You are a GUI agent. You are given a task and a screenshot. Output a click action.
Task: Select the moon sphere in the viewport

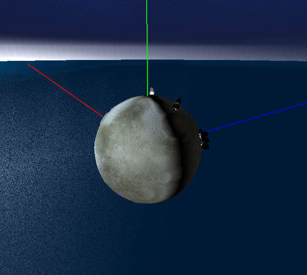148,149
